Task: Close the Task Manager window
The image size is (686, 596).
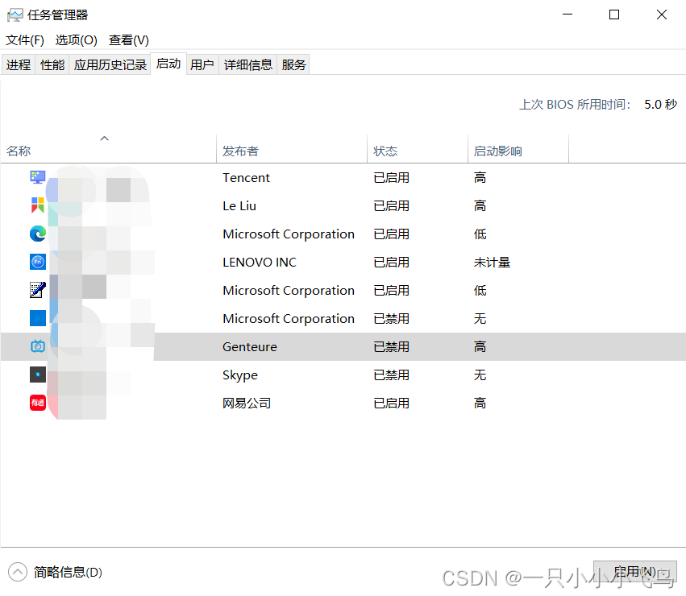Action: [662, 14]
